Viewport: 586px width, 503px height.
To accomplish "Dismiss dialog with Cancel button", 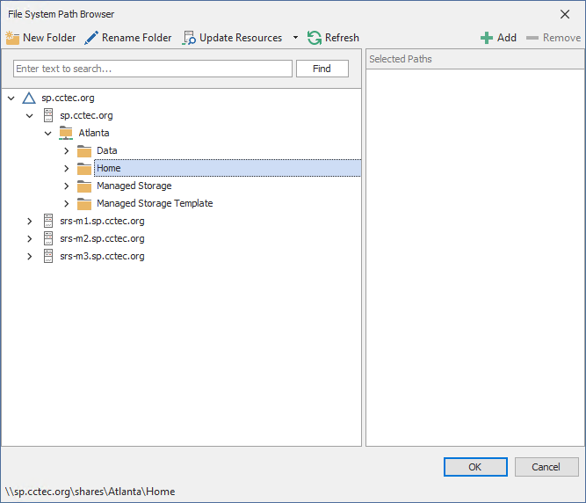I will pos(546,467).
